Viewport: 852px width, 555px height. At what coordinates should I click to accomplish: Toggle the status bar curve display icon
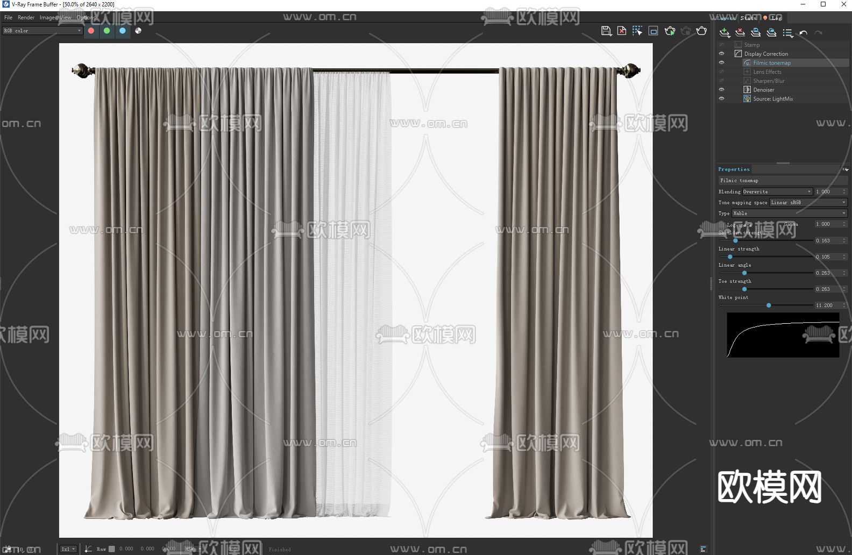88,549
